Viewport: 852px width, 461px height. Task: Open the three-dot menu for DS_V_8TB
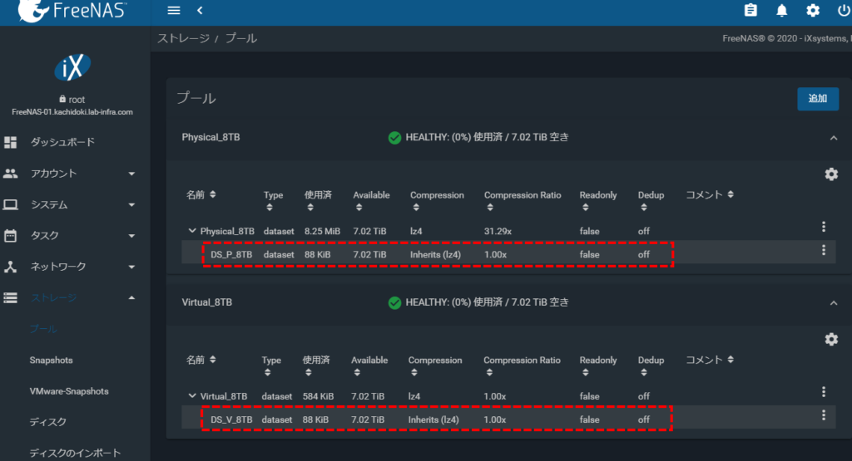tap(824, 415)
